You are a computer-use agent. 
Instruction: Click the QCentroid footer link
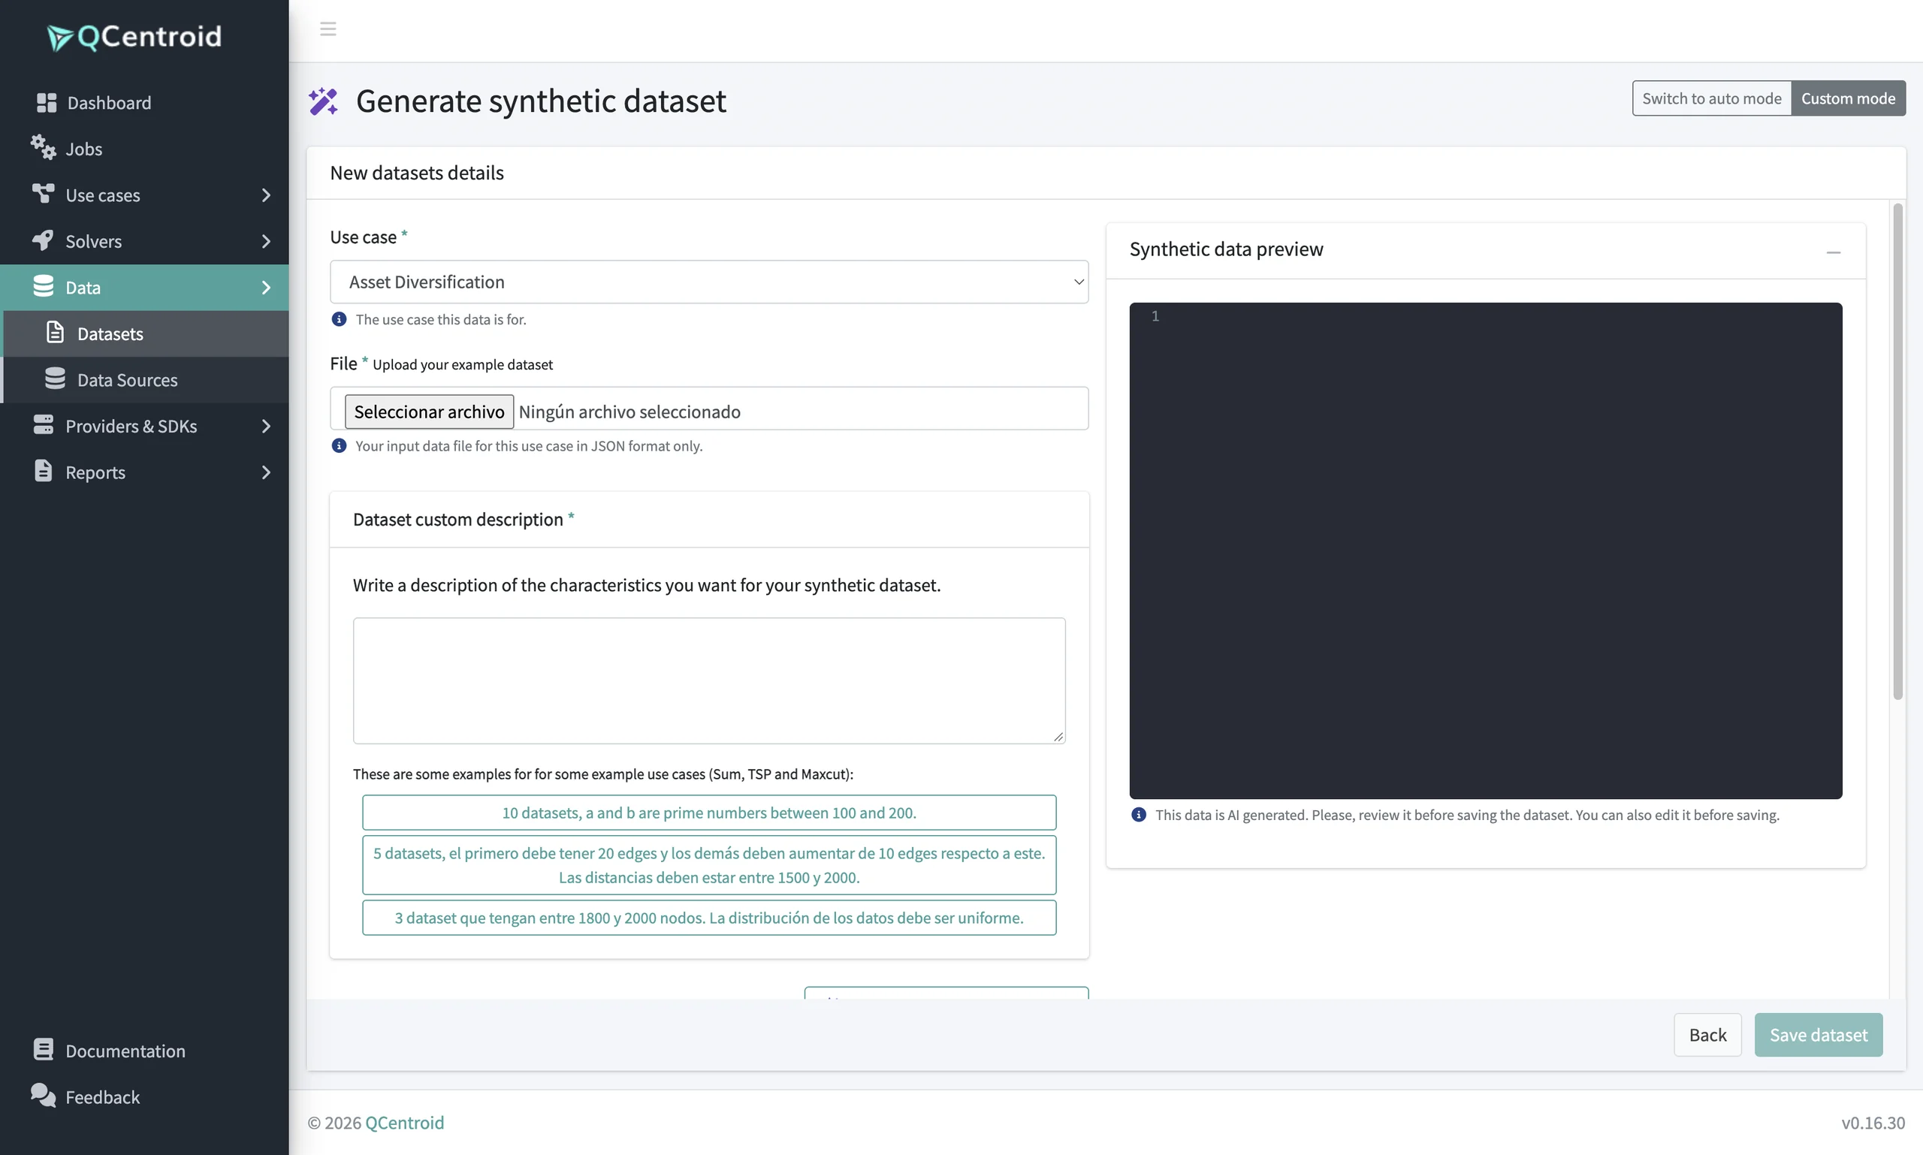(404, 1122)
